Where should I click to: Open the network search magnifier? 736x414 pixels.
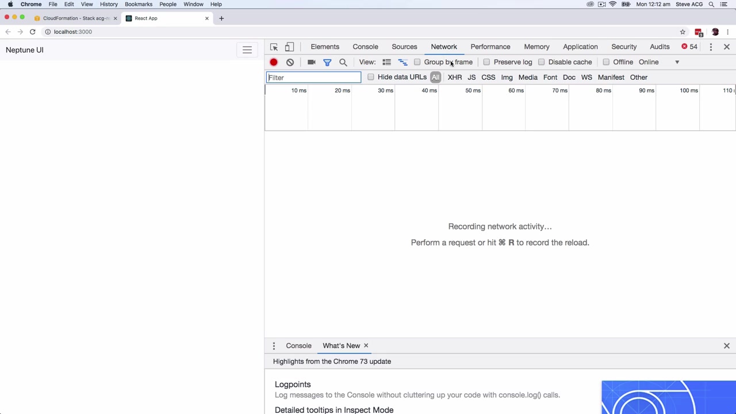(343, 62)
